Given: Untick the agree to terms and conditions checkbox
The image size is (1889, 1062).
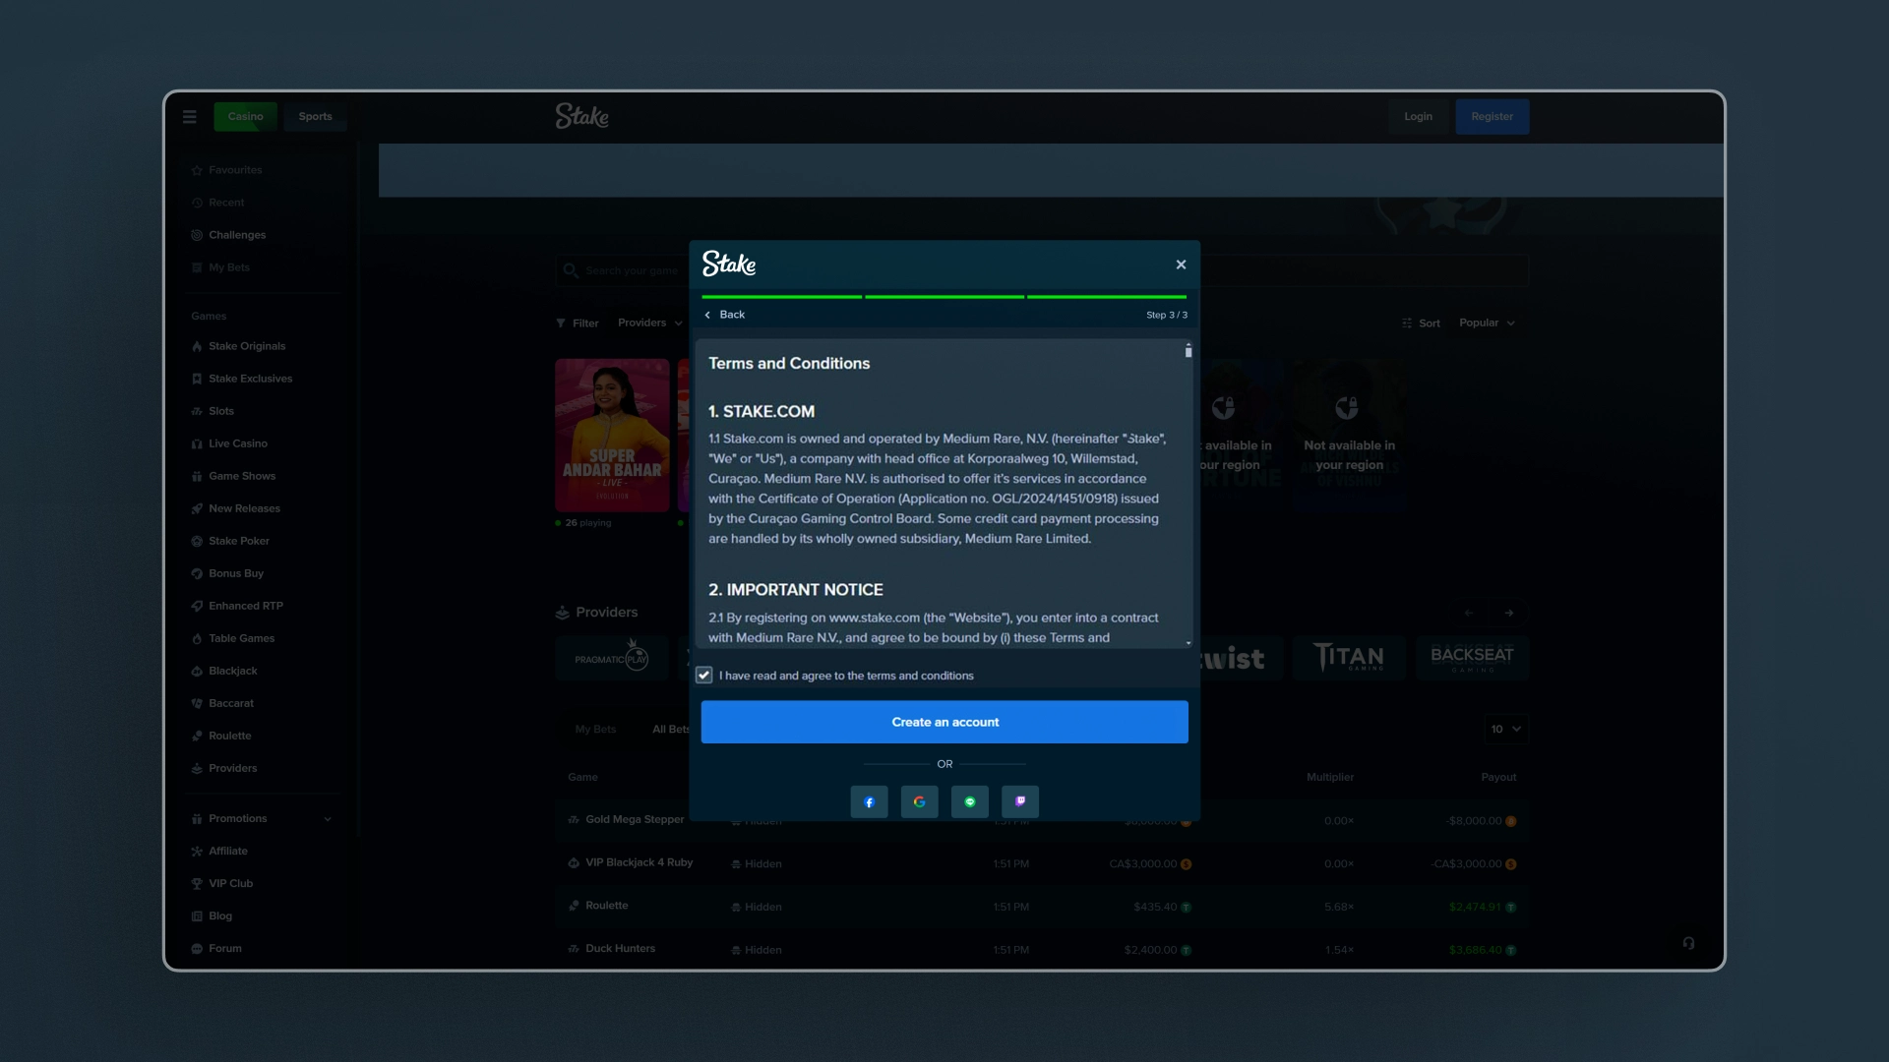Looking at the screenshot, I should pyautogui.click(x=704, y=676).
